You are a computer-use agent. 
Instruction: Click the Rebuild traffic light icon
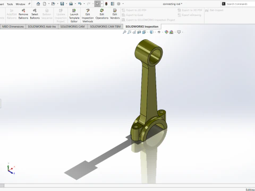106,4
